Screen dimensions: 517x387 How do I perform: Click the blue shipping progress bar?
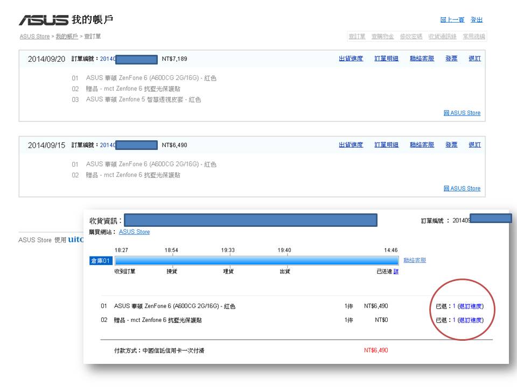257,261
